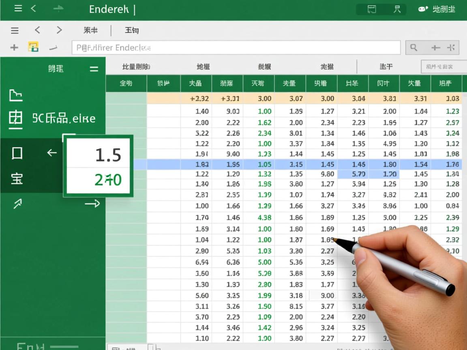Click the 宝 icon in the left sidebar

(17, 179)
